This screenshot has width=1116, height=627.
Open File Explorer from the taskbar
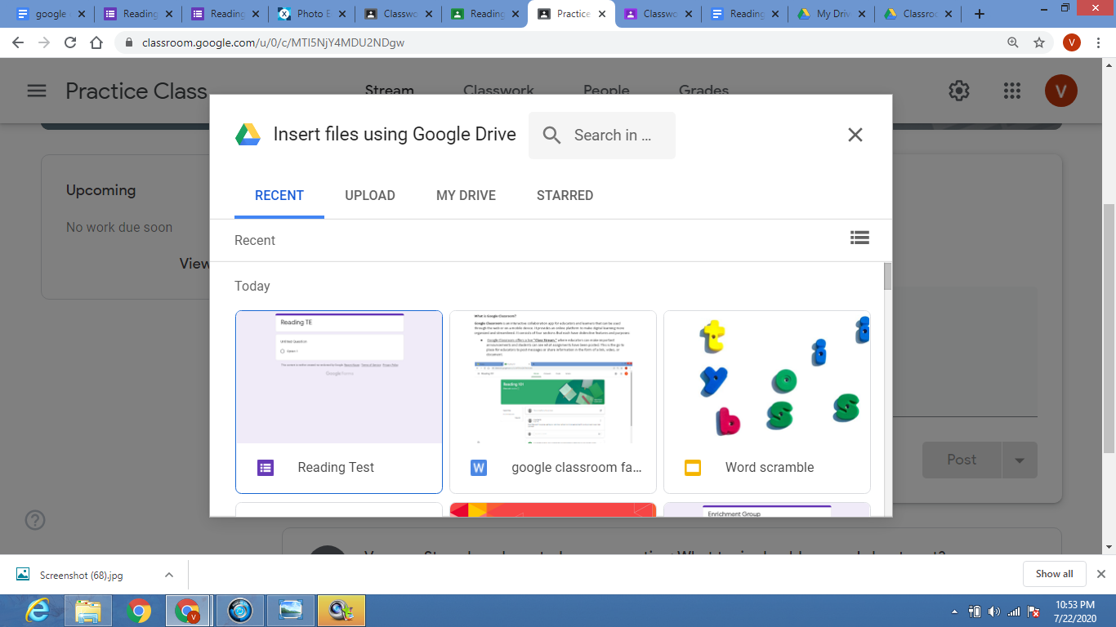click(88, 611)
